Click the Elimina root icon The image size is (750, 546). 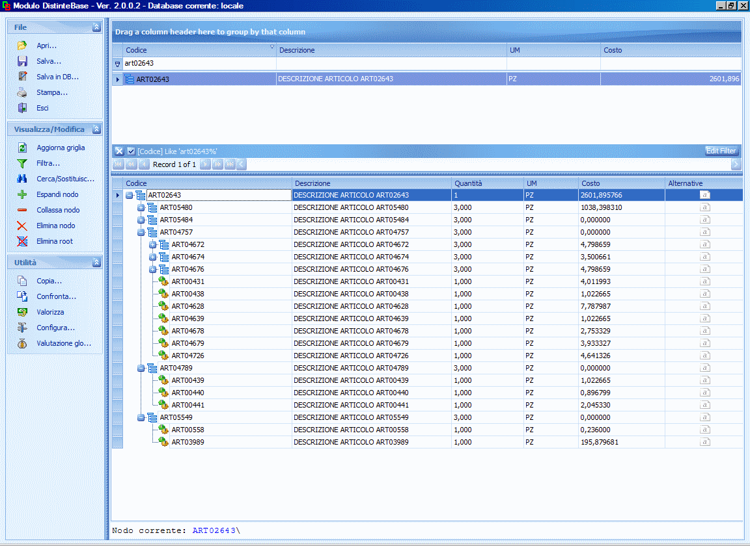(x=22, y=241)
